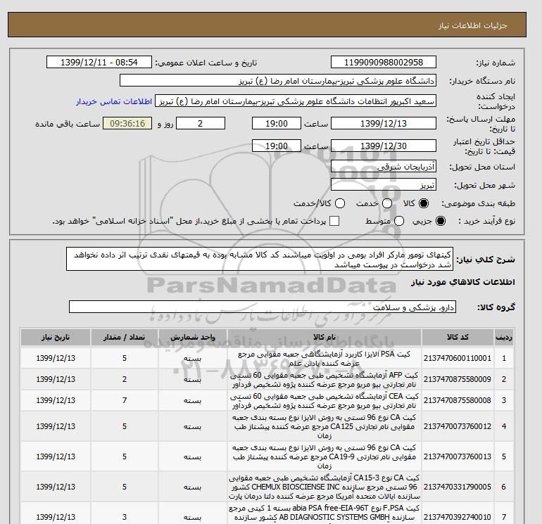Click product code 2137470331790005

[458, 487]
